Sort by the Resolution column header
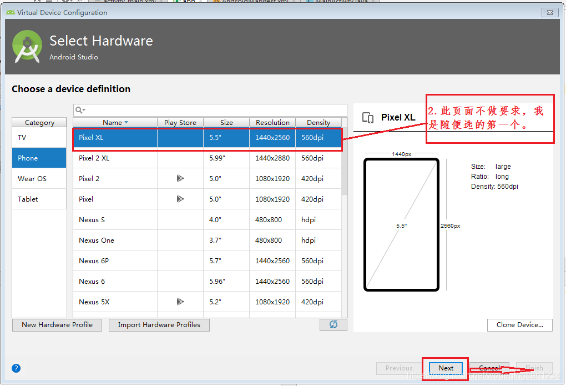This screenshot has width=566, height=386. point(272,123)
